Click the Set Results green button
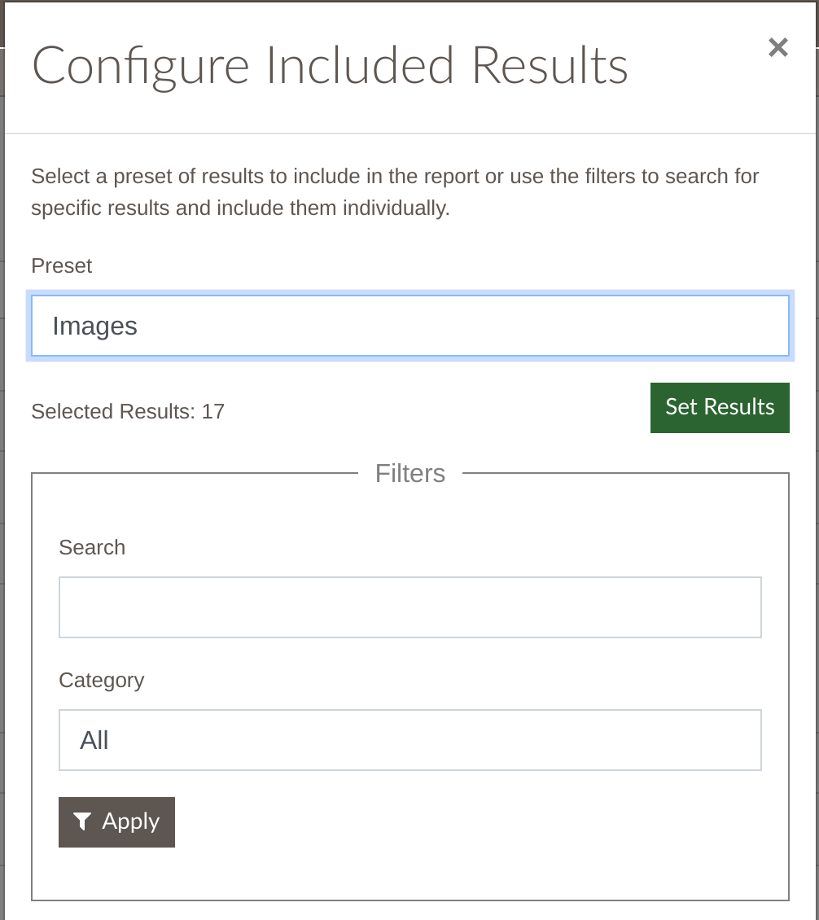 pyautogui.click(x=720, y=408)
